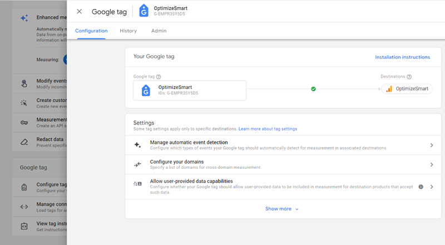The height and width of the screenshot is (245, 445).
Task: Click Enhanced measurement sparkle icon in background
Action: click(x=24, y=18)
